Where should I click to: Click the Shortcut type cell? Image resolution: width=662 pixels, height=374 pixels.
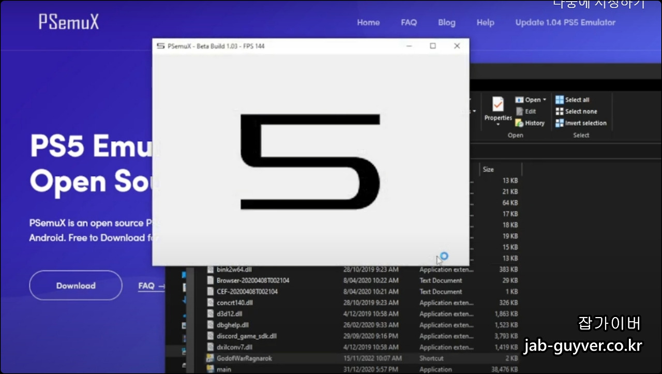click(x=431, y=358)
